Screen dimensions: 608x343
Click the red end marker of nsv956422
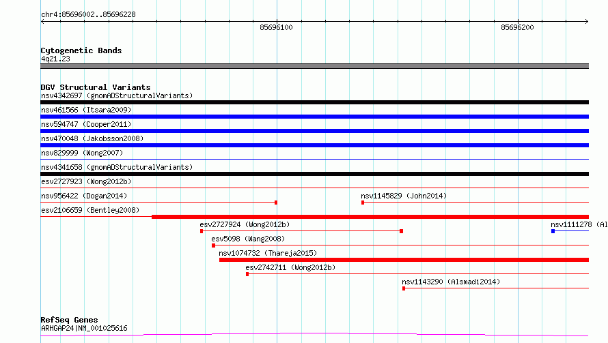(x=276, y=203)
